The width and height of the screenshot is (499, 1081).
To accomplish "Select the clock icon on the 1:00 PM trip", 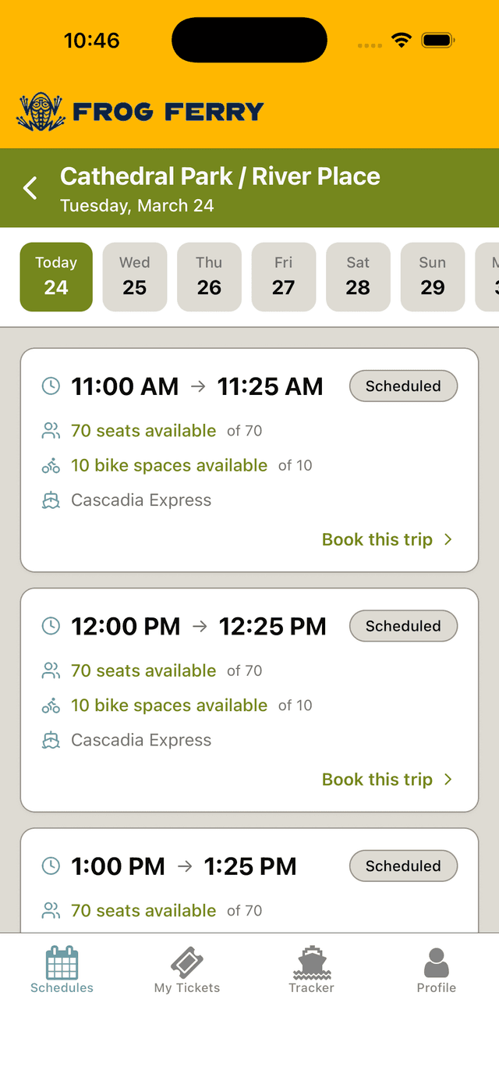I will click(x=51, y=866).
